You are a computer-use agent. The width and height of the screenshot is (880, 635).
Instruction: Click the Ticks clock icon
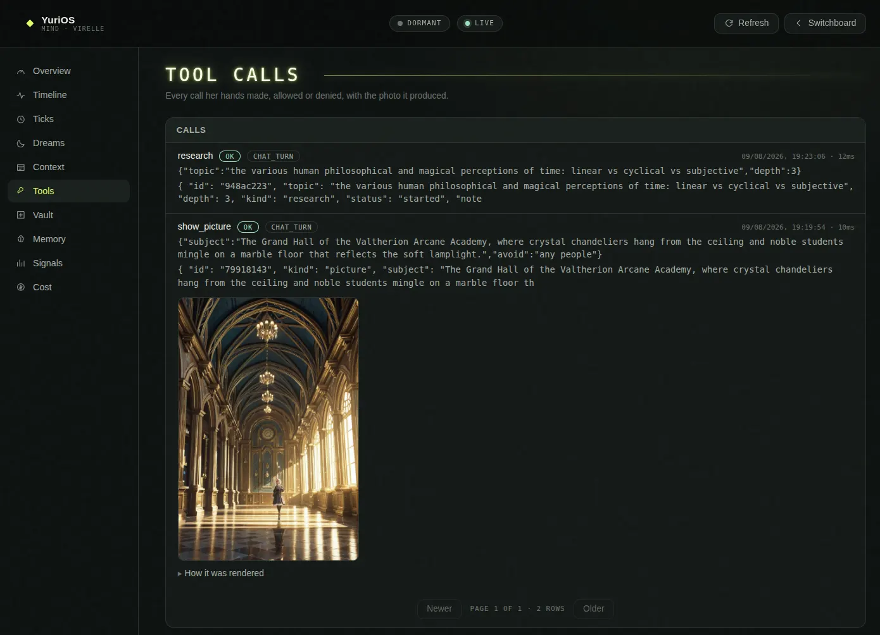tap(21, 120)
